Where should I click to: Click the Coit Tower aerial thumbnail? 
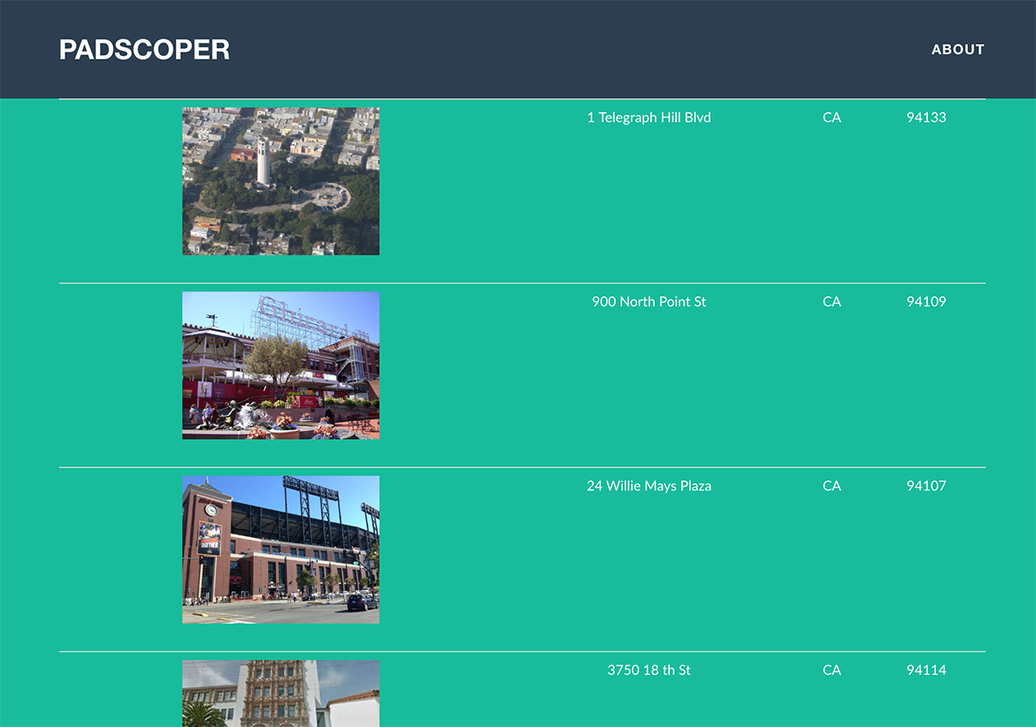tap(280, 180)
